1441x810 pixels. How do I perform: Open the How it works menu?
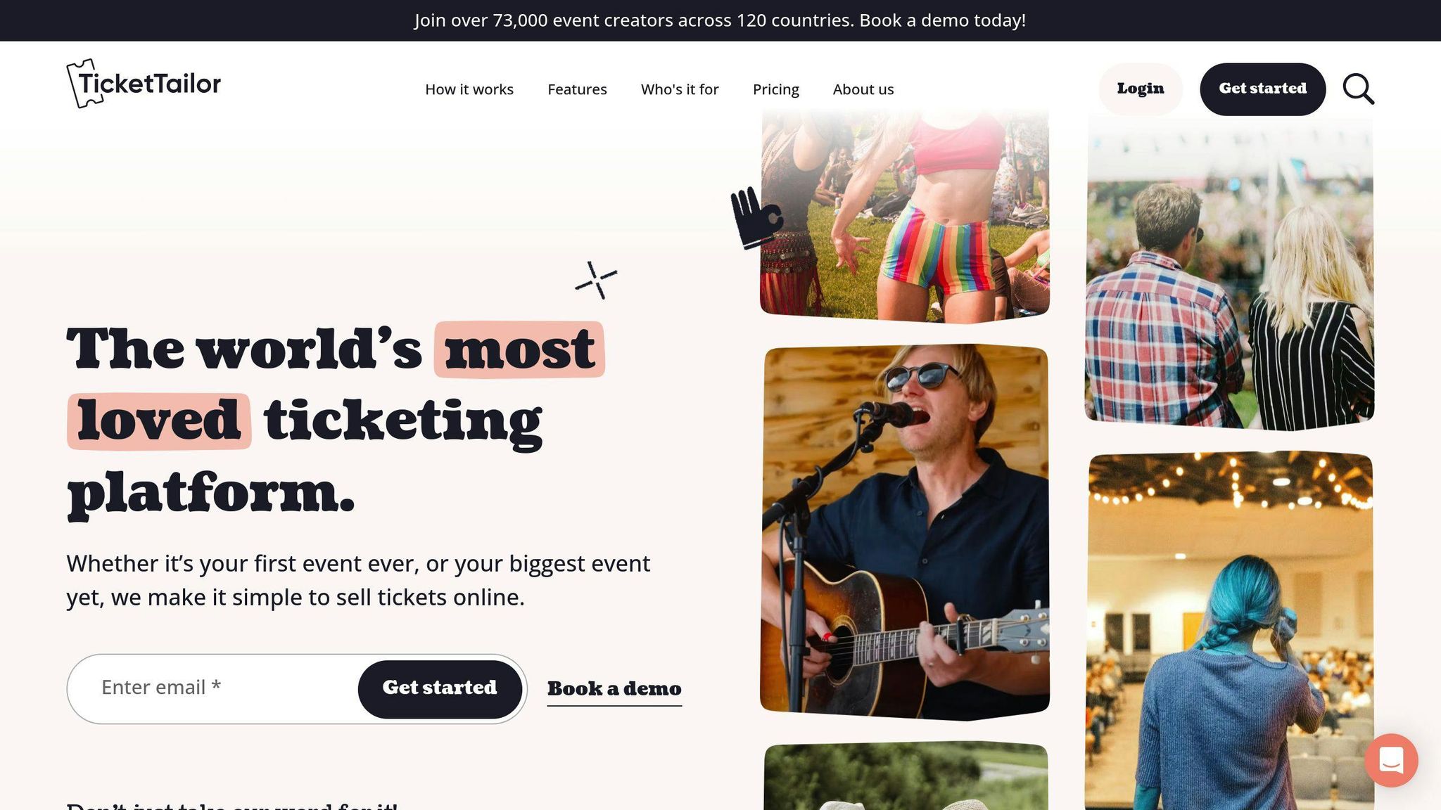tap(469, 89)
